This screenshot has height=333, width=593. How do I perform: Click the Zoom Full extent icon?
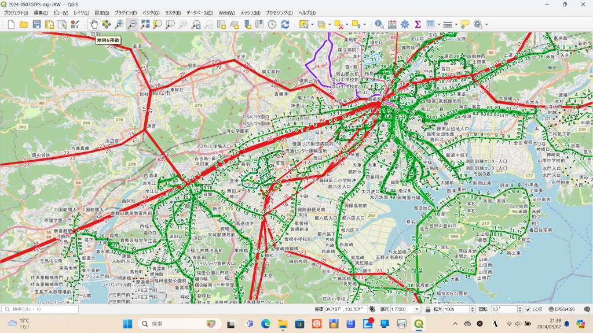[145, 24]
